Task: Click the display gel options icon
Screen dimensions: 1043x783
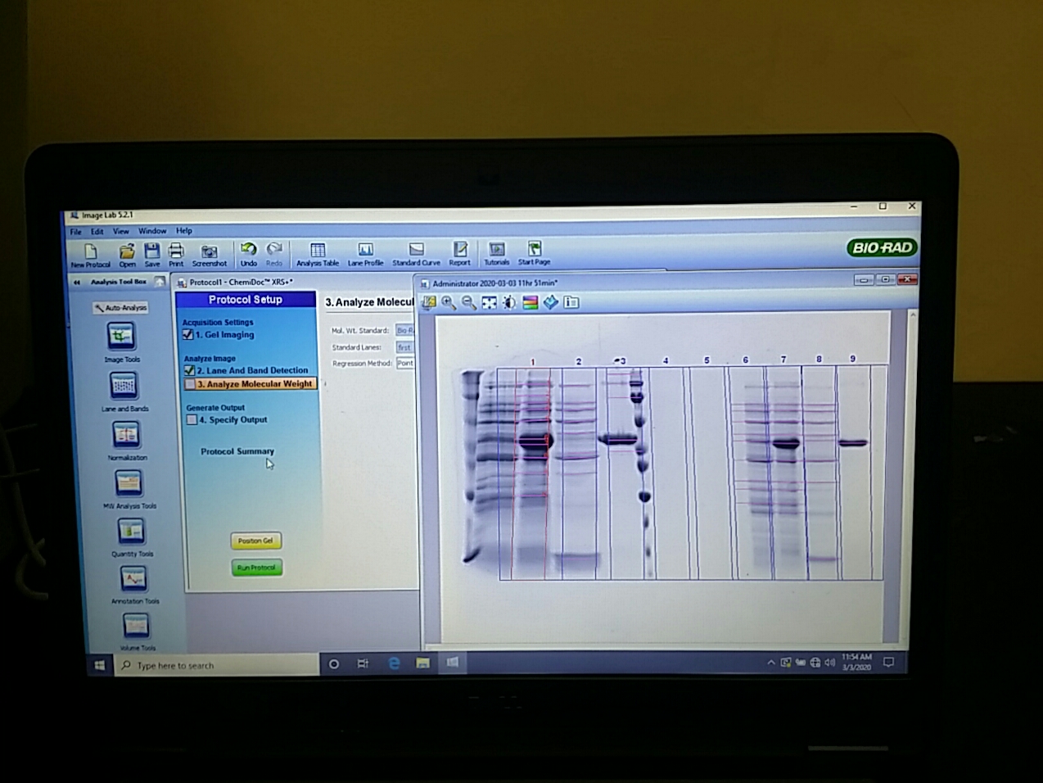Action: [428, 302]
